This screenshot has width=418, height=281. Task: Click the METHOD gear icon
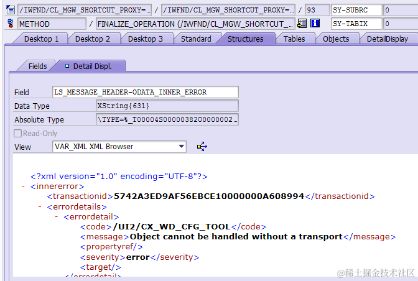click(x=11, y=24)
